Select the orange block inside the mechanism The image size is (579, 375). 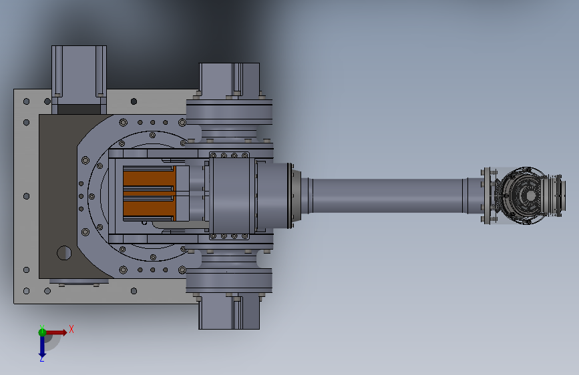(149, 194)
